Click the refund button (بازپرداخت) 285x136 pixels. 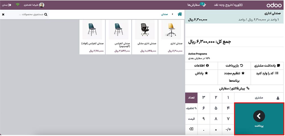click(x=234, y=66)
